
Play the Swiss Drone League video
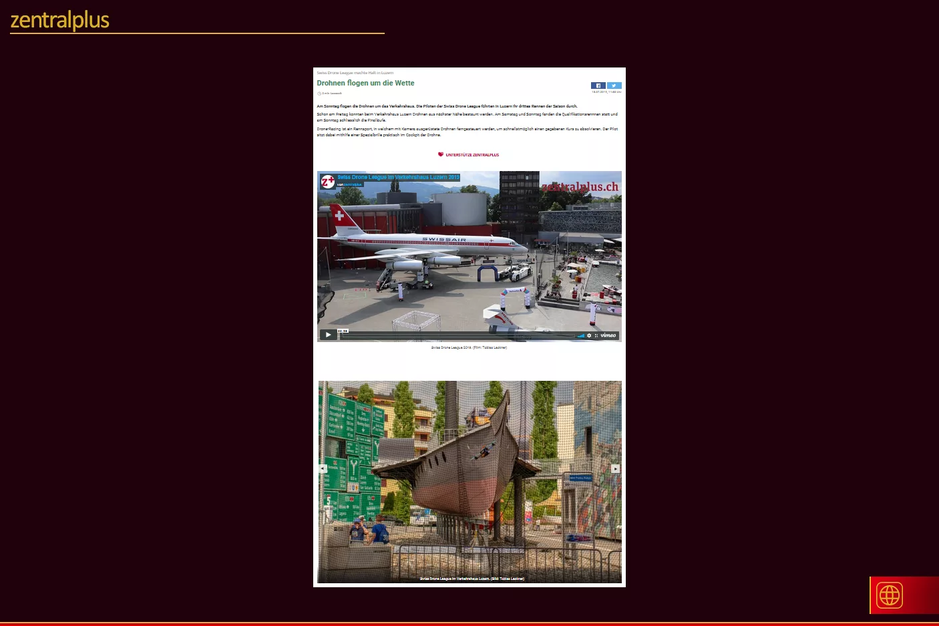(x=328, y=335)
